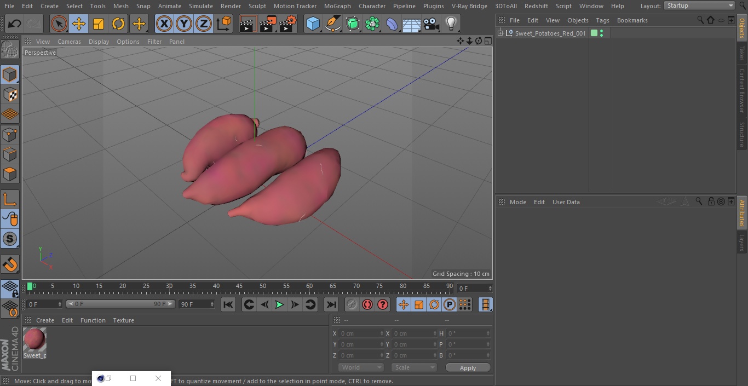
Task: Activate the Scale tool
Action: [99, 24]
